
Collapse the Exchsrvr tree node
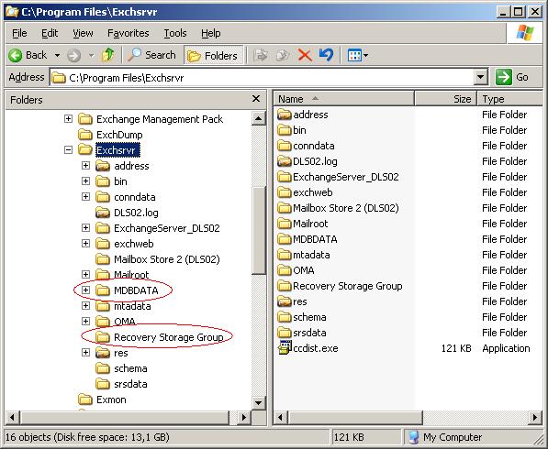tap(69, 150)
